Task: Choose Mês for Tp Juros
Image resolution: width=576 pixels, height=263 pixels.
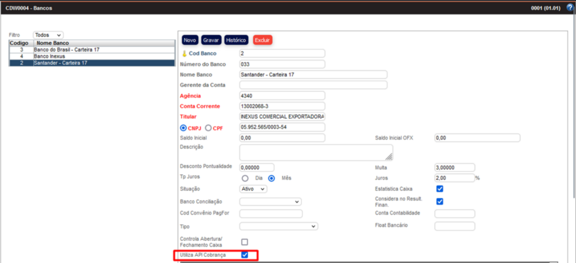Action: (x=272, y=178)
